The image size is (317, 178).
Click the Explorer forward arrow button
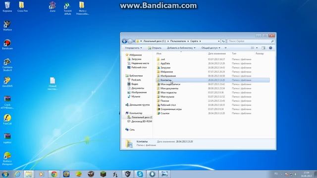pos(130,41)
